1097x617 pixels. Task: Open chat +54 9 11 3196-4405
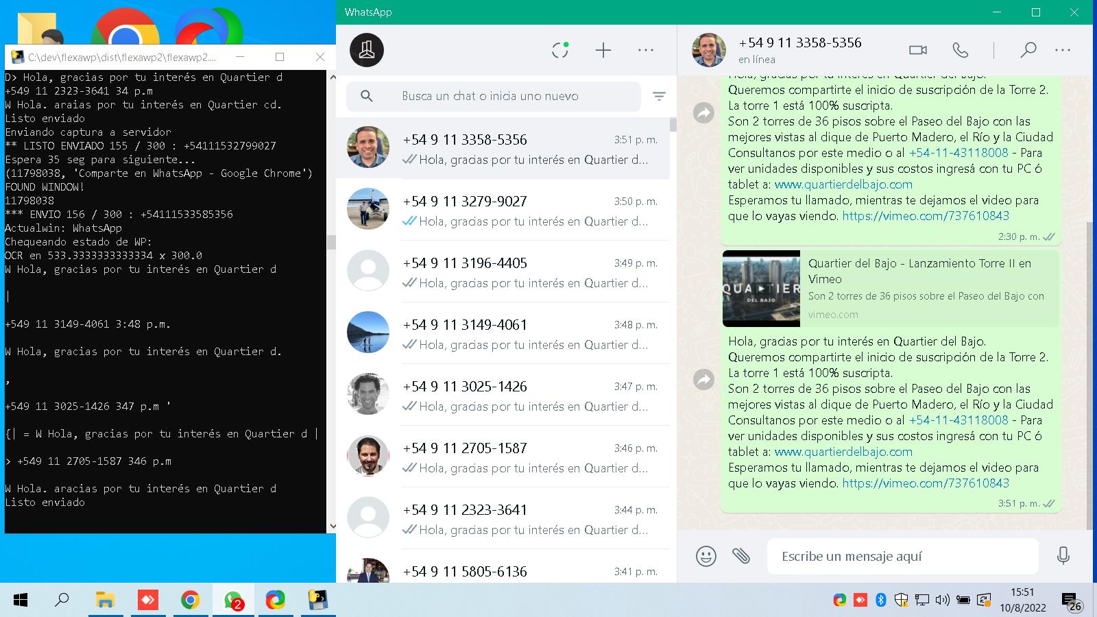point(503,271)
